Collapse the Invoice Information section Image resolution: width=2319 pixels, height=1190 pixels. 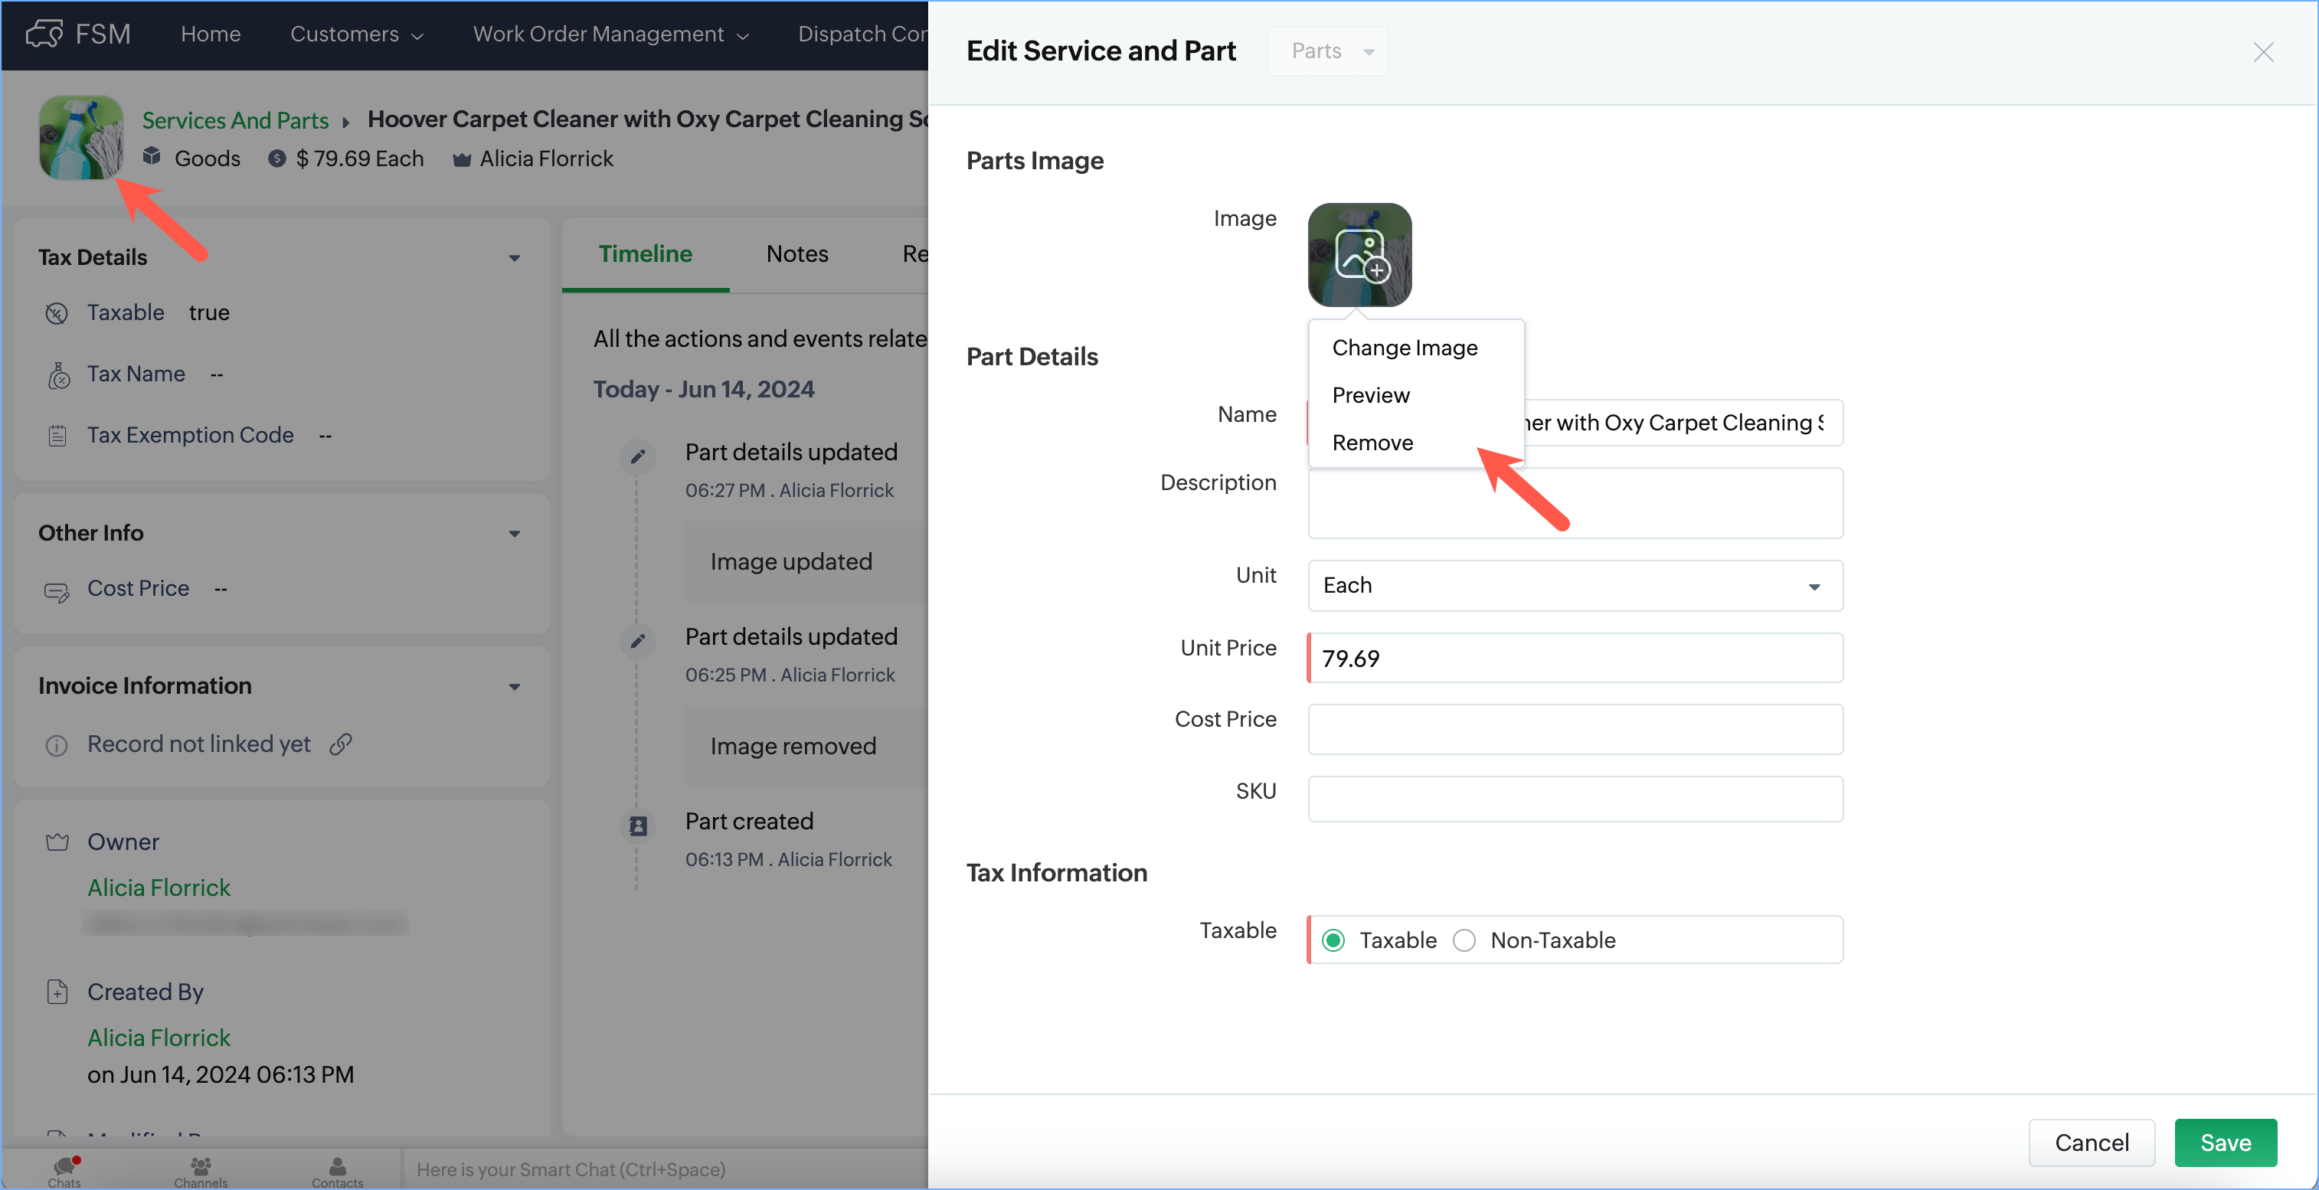point(514,687)
